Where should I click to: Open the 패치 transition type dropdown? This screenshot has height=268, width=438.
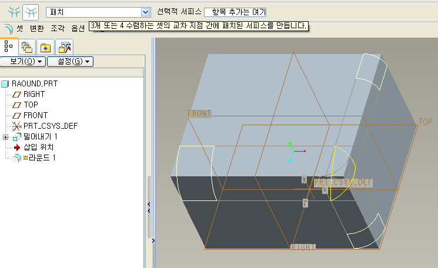pyautogui.click(x=146, y=12)
